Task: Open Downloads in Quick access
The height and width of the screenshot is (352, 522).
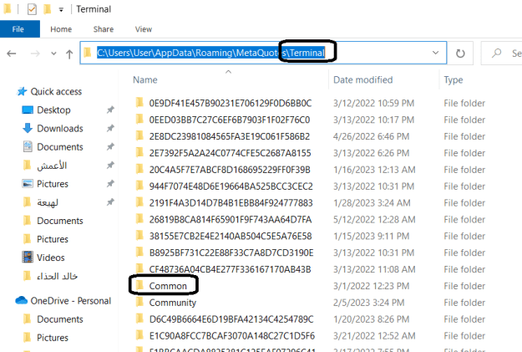Action: [x=60, y=128]
